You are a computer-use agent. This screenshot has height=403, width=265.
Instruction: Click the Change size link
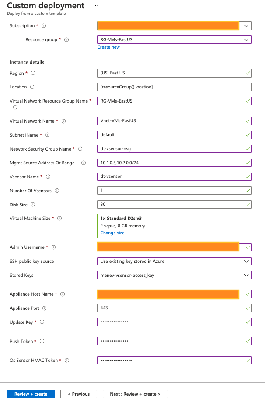pyautogui.click(x=112, y=233)
